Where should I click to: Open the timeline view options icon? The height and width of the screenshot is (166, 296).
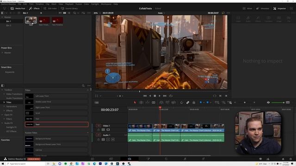tap(97, 102)
